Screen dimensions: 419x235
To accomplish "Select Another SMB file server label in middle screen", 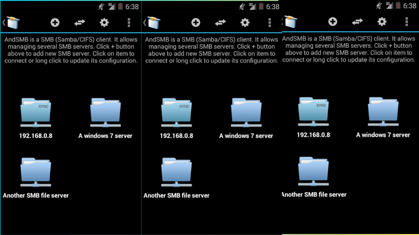I will (x=176, y=196).
